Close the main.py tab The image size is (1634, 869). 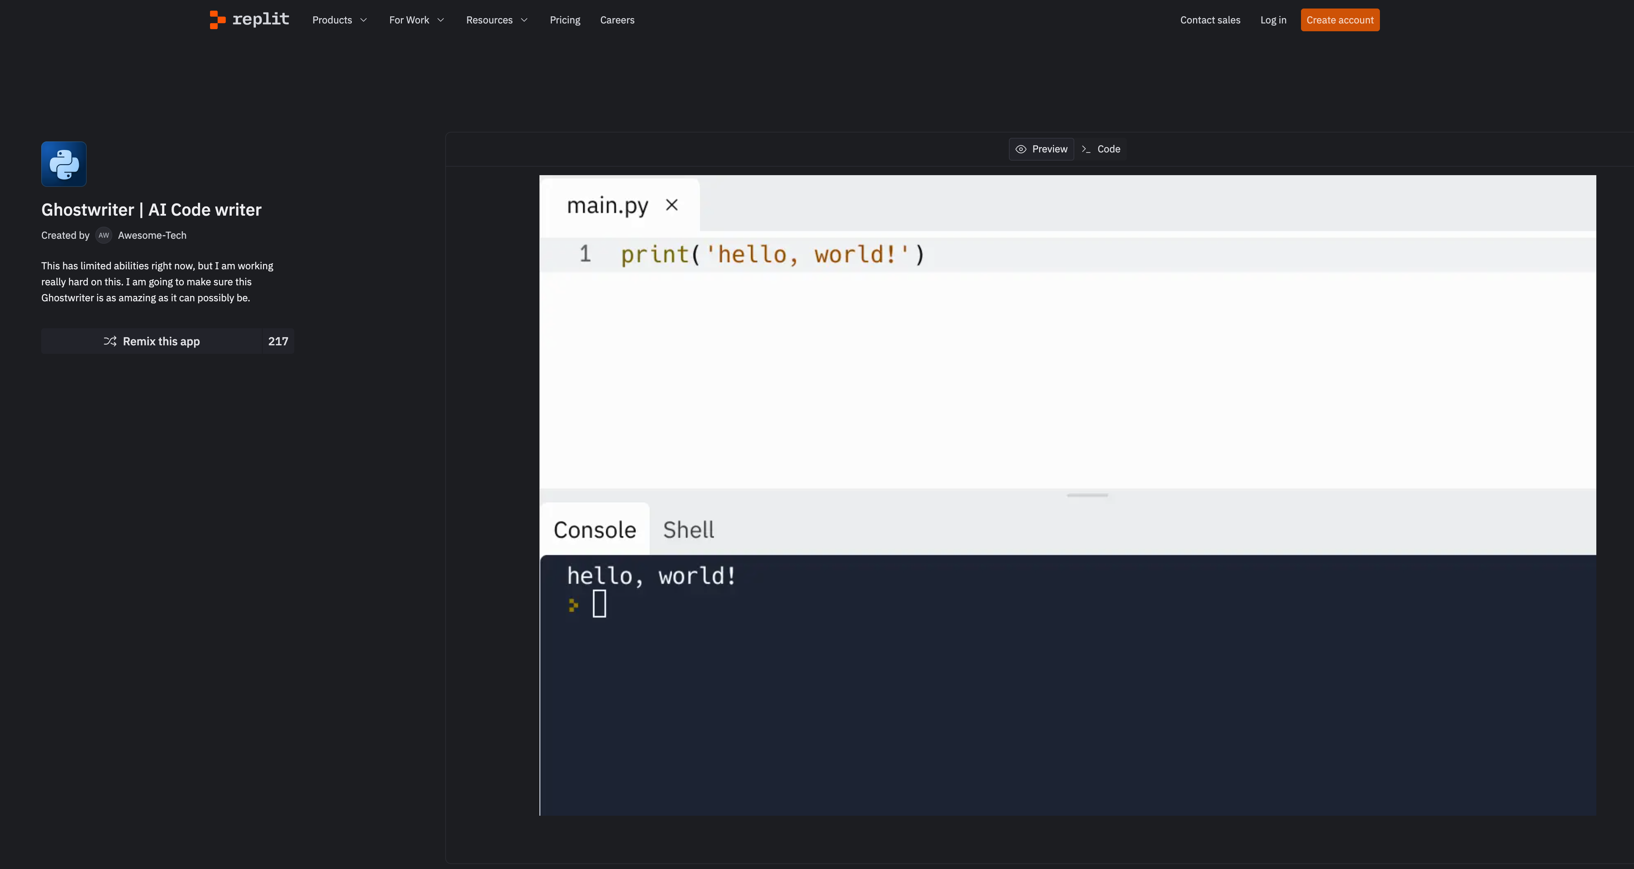(672, 205)
